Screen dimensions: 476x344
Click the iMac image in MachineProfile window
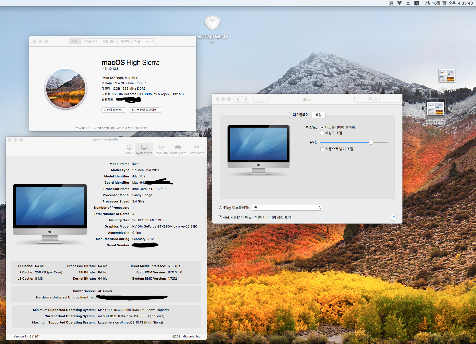[50, 214]
